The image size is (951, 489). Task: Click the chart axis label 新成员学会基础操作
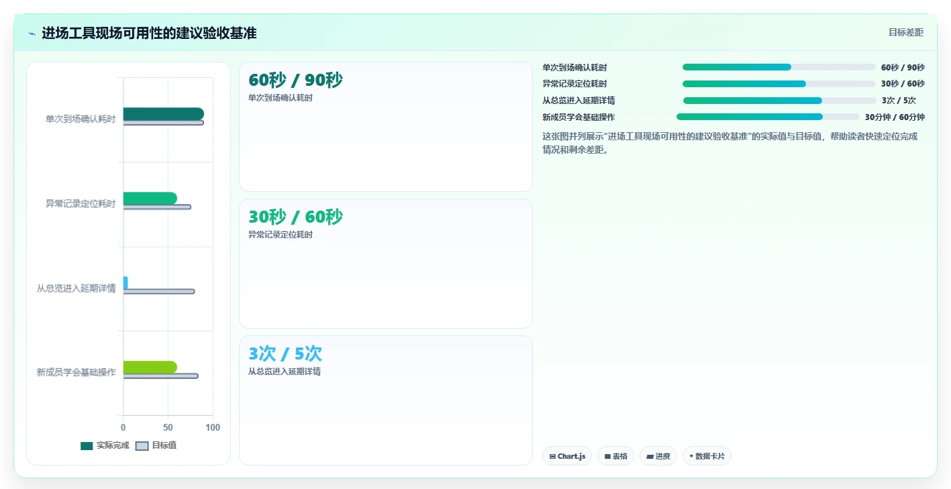[x=77, y=372]
